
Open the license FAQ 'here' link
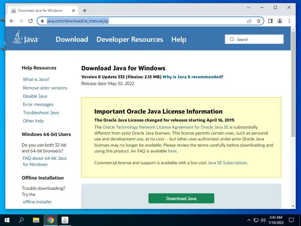click(172, 151)
